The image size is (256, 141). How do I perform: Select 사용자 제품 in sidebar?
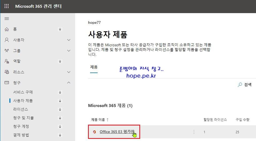coord(23,101)
